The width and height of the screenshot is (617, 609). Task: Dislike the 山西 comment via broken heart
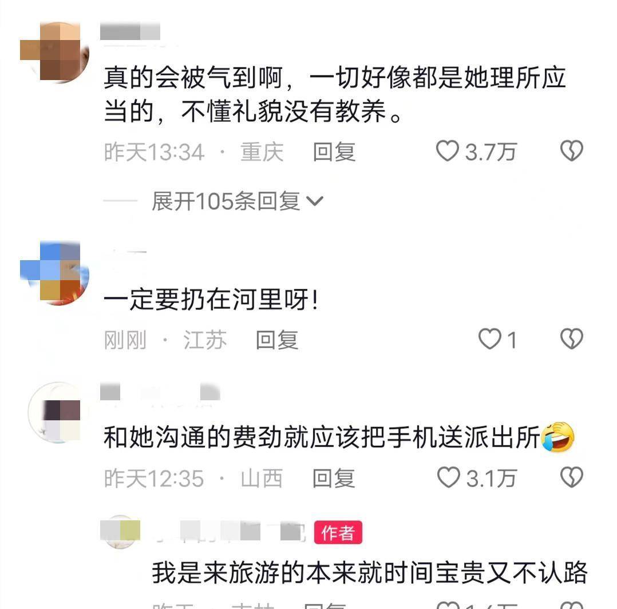click(x=571, y=477)
